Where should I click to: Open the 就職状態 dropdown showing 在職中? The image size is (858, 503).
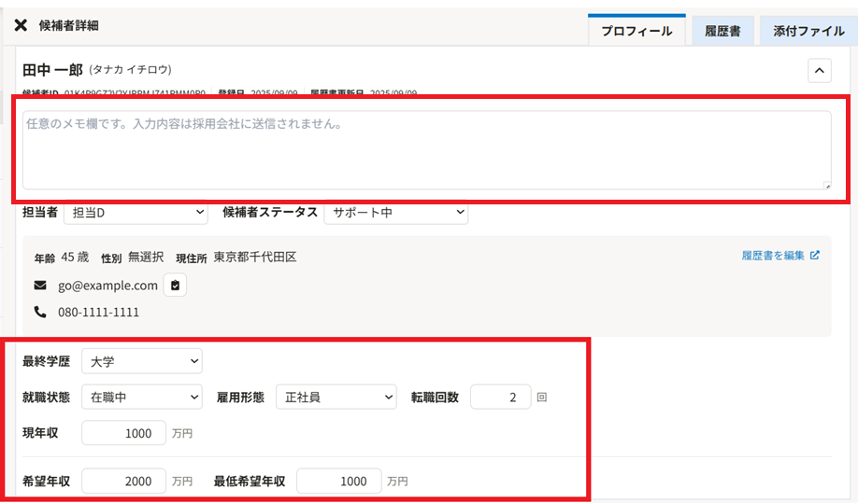(x=141, y=397)
